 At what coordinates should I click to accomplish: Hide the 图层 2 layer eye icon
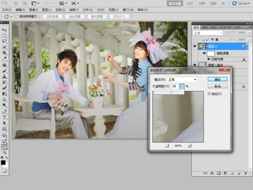[x=195, y=46]
